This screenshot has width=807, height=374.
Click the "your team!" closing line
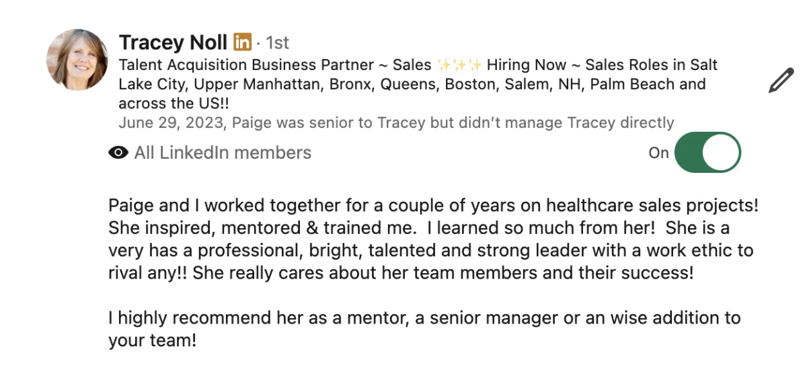152,340
